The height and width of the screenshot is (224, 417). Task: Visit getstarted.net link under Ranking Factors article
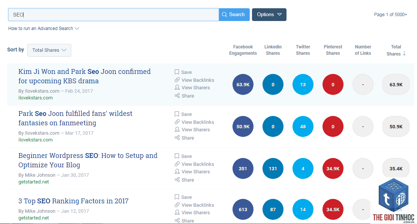coord(33,218)
